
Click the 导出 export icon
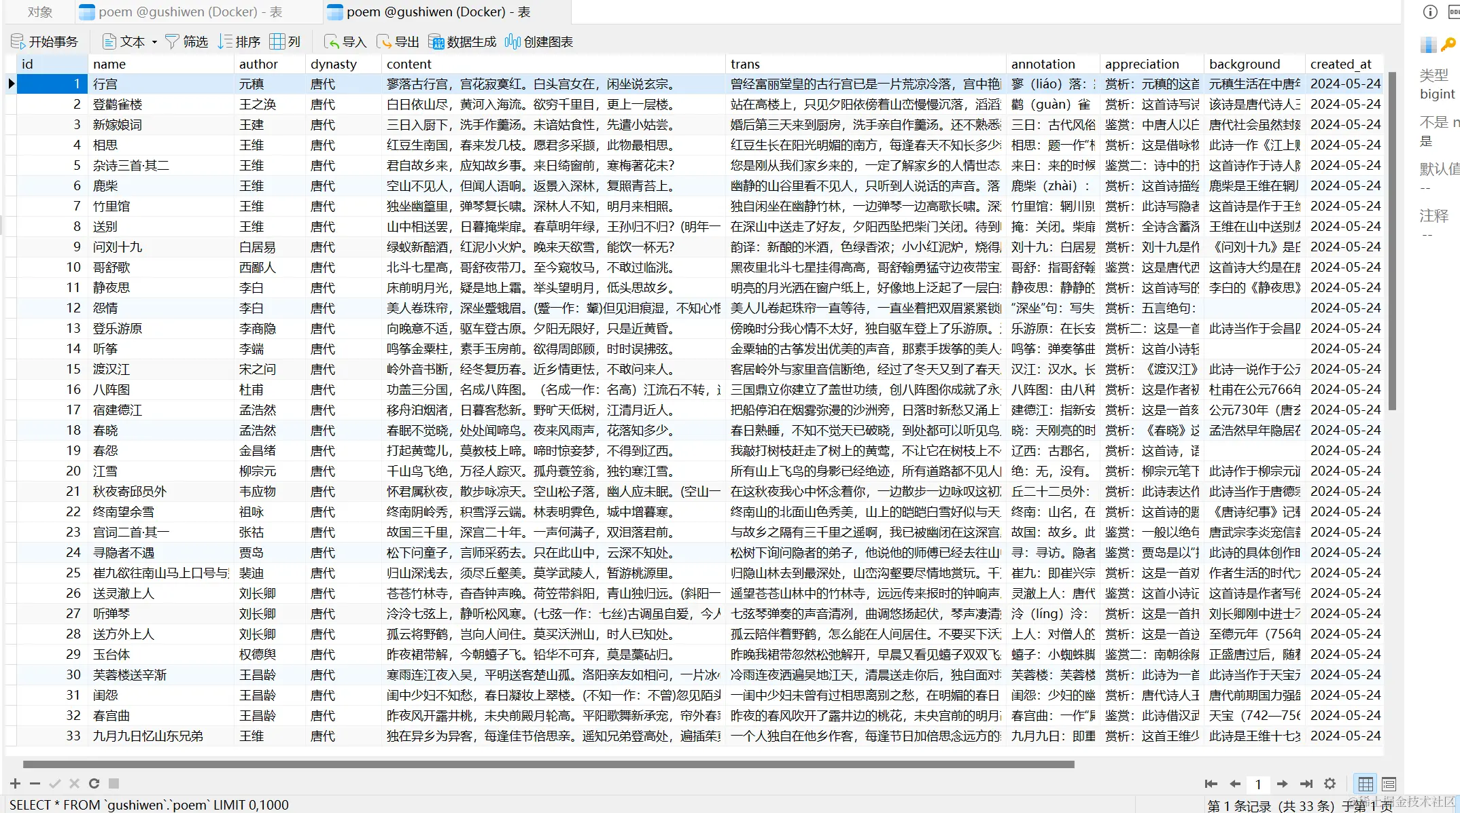click(x=384, y=41)
